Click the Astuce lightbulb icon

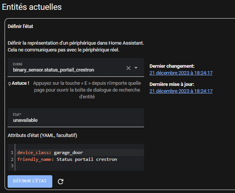pyautogui.click(x=9, y=83)
